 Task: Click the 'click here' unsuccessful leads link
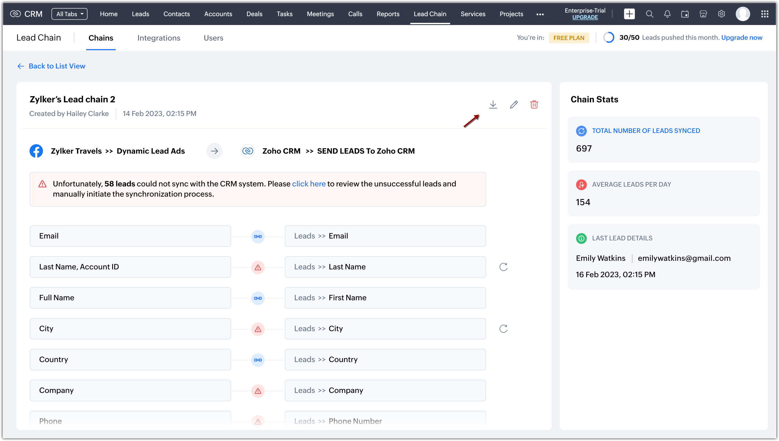pyautogui.click(x=308, y=184)
